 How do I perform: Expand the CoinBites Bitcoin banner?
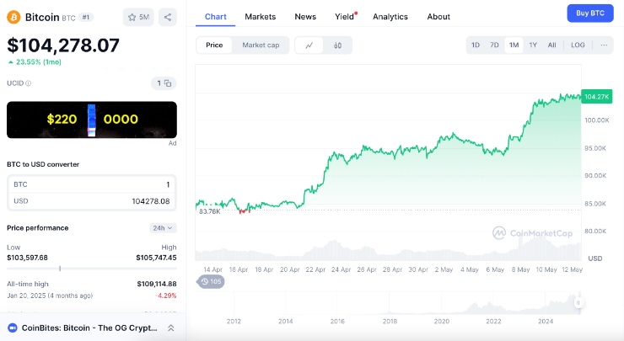tap(171, 328)
